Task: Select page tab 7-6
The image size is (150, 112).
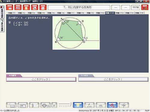Action: pos(61,13)
